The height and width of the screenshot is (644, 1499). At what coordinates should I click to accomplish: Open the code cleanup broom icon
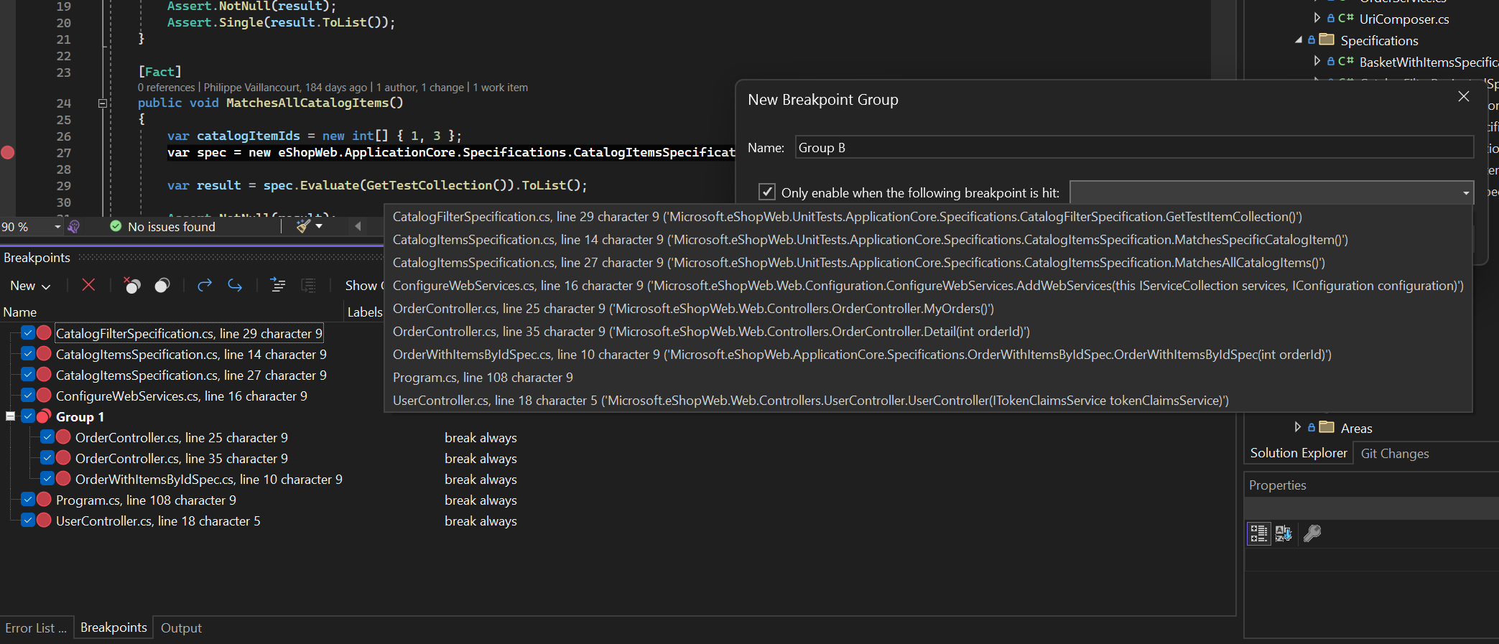pyautogui.click(x=303, y=226)
